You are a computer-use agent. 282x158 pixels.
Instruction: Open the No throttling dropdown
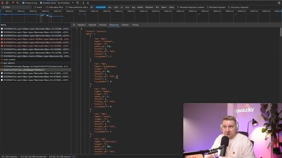(x=66, y=3)
